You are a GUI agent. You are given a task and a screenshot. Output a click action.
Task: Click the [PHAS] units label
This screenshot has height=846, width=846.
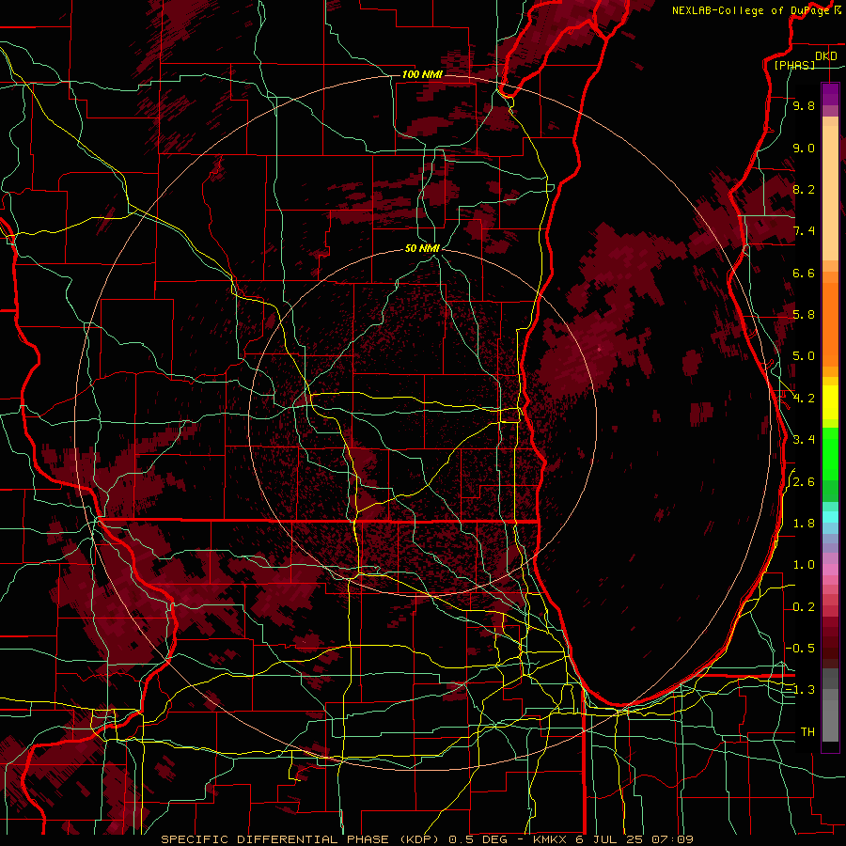794,65
